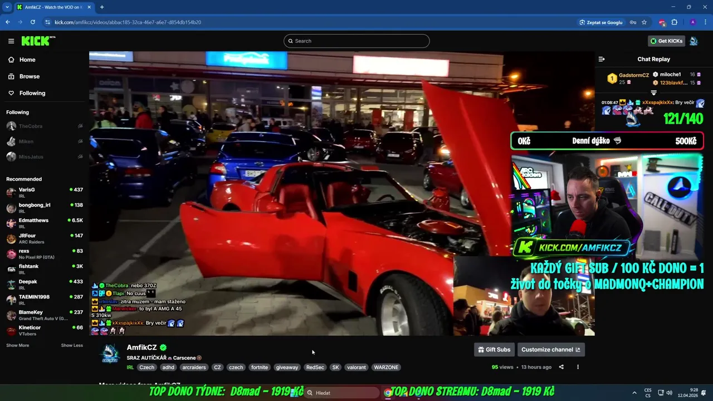Open the Chrome extensions puzzle menu

(x=675, y=22)
